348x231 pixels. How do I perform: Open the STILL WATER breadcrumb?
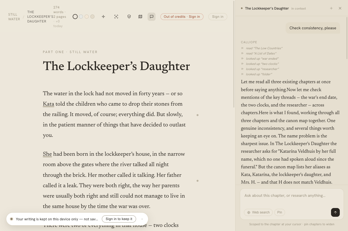click(x=14, y=17)
